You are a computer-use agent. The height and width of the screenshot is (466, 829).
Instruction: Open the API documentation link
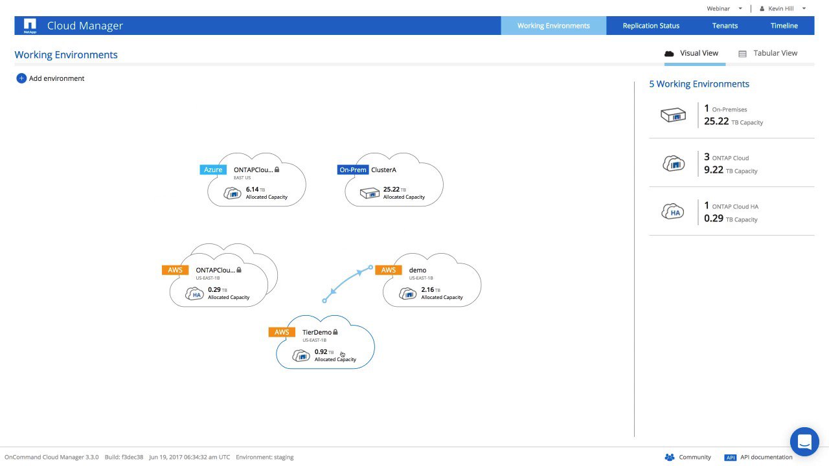[758, 457]
